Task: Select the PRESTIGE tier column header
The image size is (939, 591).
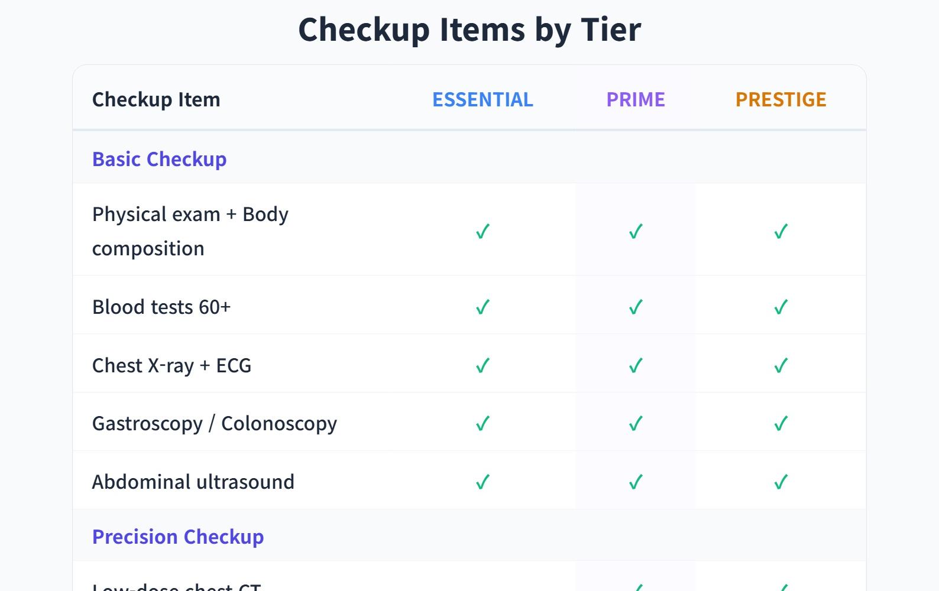Action: pos(781,99)
